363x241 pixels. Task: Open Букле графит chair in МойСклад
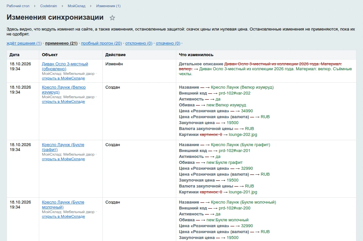(63, 159)
